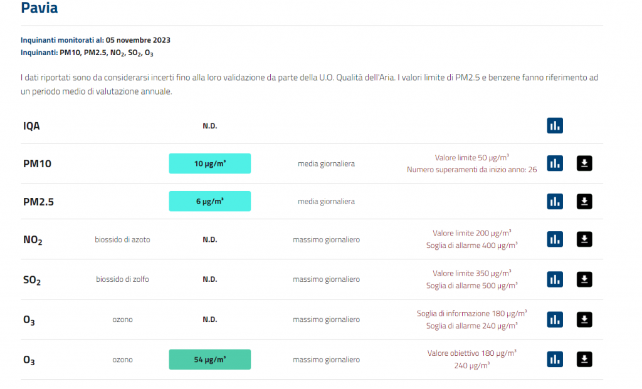View the NO2 bar chart icon

tap(554, 239)
